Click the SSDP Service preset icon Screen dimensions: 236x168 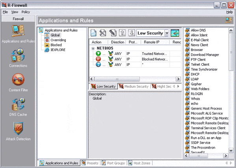pyautogui.click(x=187, y=143)
